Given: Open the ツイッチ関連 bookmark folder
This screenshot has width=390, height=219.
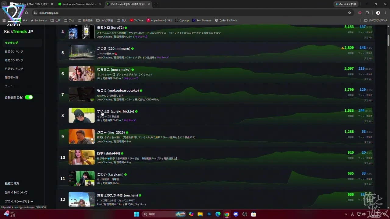Looking at the screenshot, I should point(104,20).
